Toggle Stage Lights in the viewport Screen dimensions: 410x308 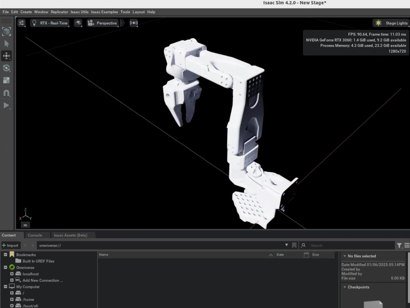pyautogui.click(x=391, y=23)
